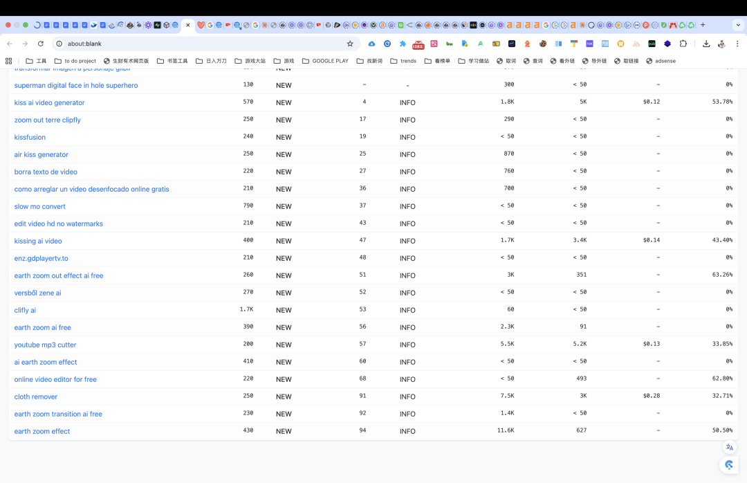Open 'superman digital face in hole superhero' link

[76, 85]
